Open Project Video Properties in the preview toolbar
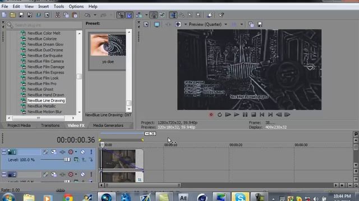 click(146, 25)
